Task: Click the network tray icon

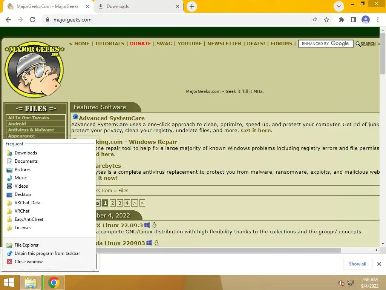Action: coord(351,283)
